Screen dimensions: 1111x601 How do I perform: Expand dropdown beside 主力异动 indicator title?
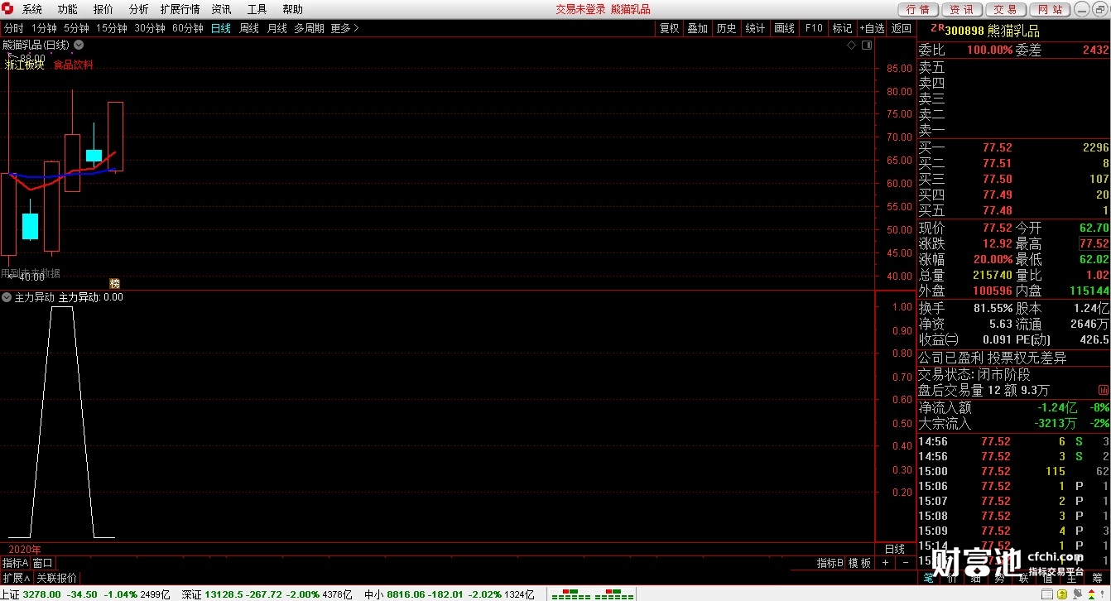(7, 297)
